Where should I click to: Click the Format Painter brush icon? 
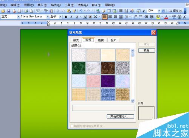point(74,11)
